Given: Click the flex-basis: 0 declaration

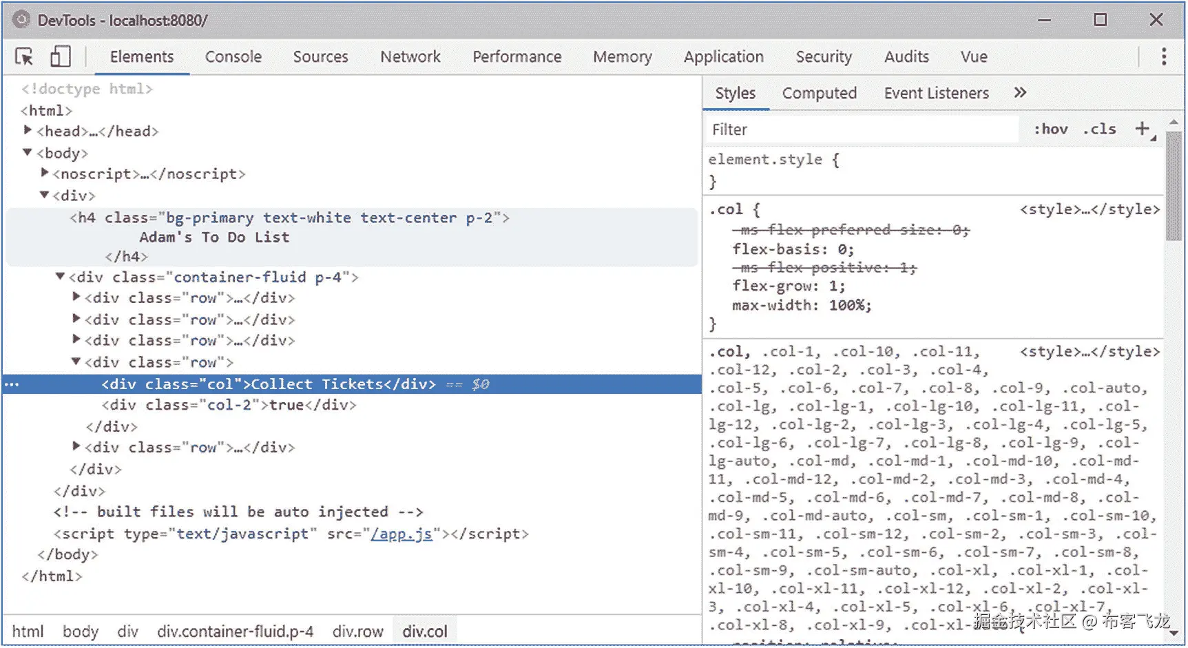Looking at the screenshot, I should click(793, 249).
